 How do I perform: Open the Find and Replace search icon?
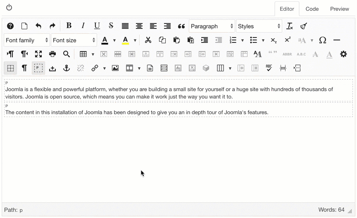[x=67, y=54]
